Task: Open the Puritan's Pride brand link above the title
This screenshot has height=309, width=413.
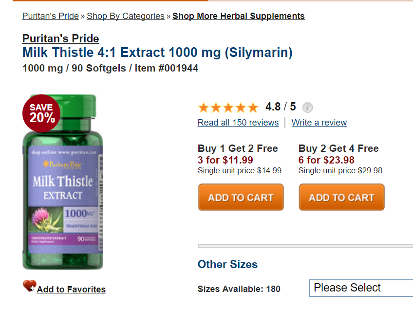Action: [x=60, y=39]
